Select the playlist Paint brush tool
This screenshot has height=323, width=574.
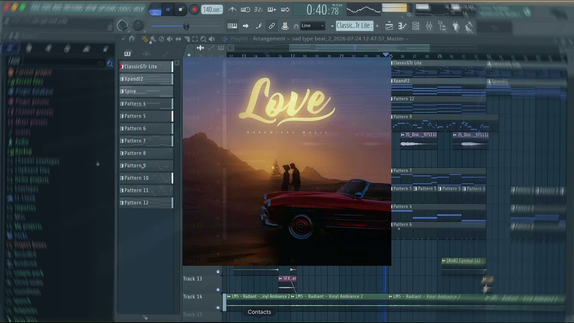point(153,39)
